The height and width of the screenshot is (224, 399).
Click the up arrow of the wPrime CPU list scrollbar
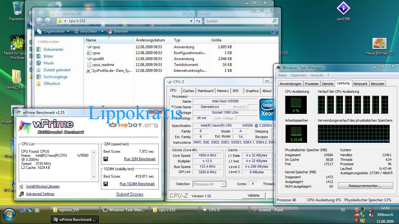pyautogui.click(x=94, y=152)
